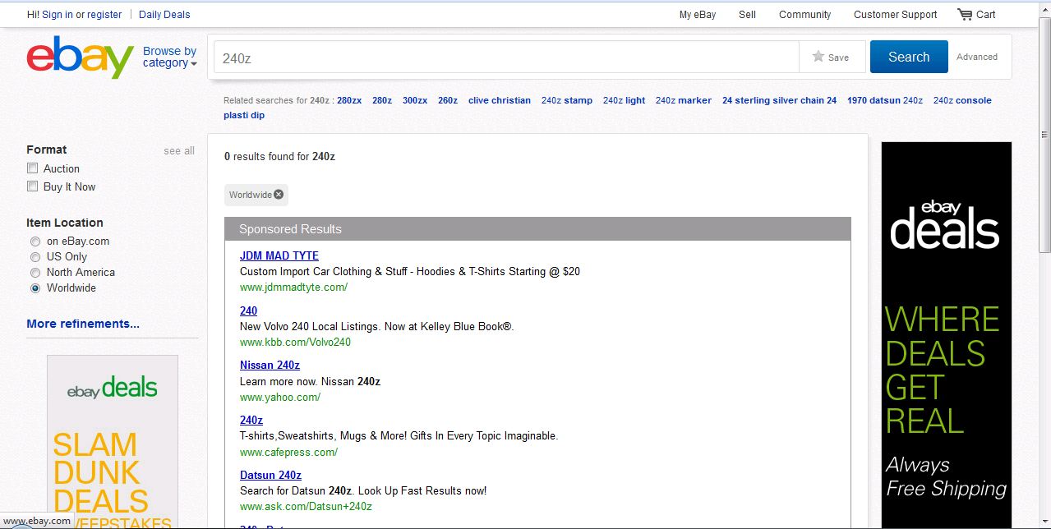Remove the Worldwide filter tag
This screenshot has width=1051, height=529.
click(x=279, y=195)
